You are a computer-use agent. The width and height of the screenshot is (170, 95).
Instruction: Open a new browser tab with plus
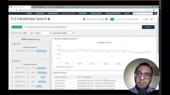[77, 7]
